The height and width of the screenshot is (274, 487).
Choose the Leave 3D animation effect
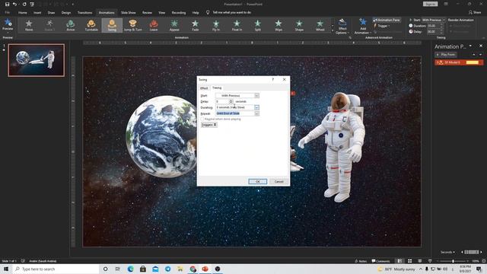pos(154,25)
